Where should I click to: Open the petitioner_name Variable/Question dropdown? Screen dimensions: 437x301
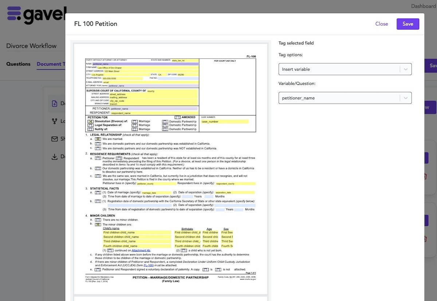[x=345, y=98]
